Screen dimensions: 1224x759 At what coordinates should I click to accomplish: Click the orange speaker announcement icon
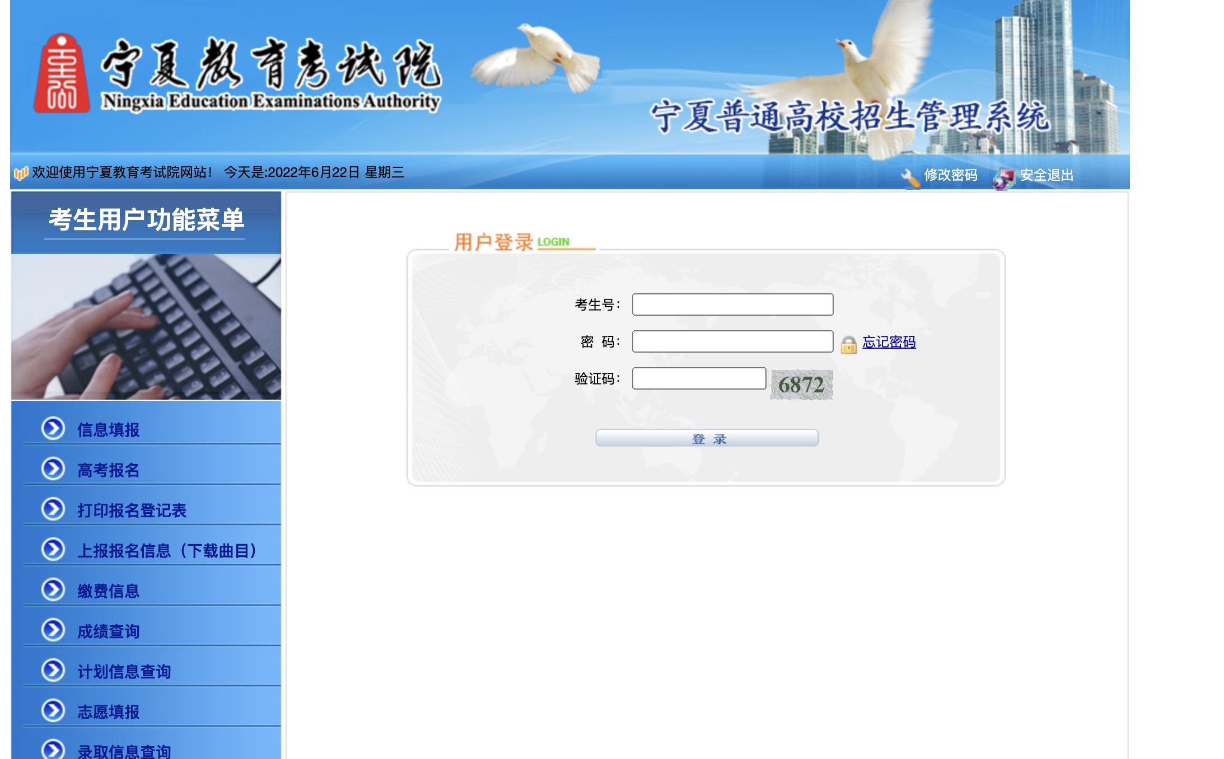click(x=20, y=172)
